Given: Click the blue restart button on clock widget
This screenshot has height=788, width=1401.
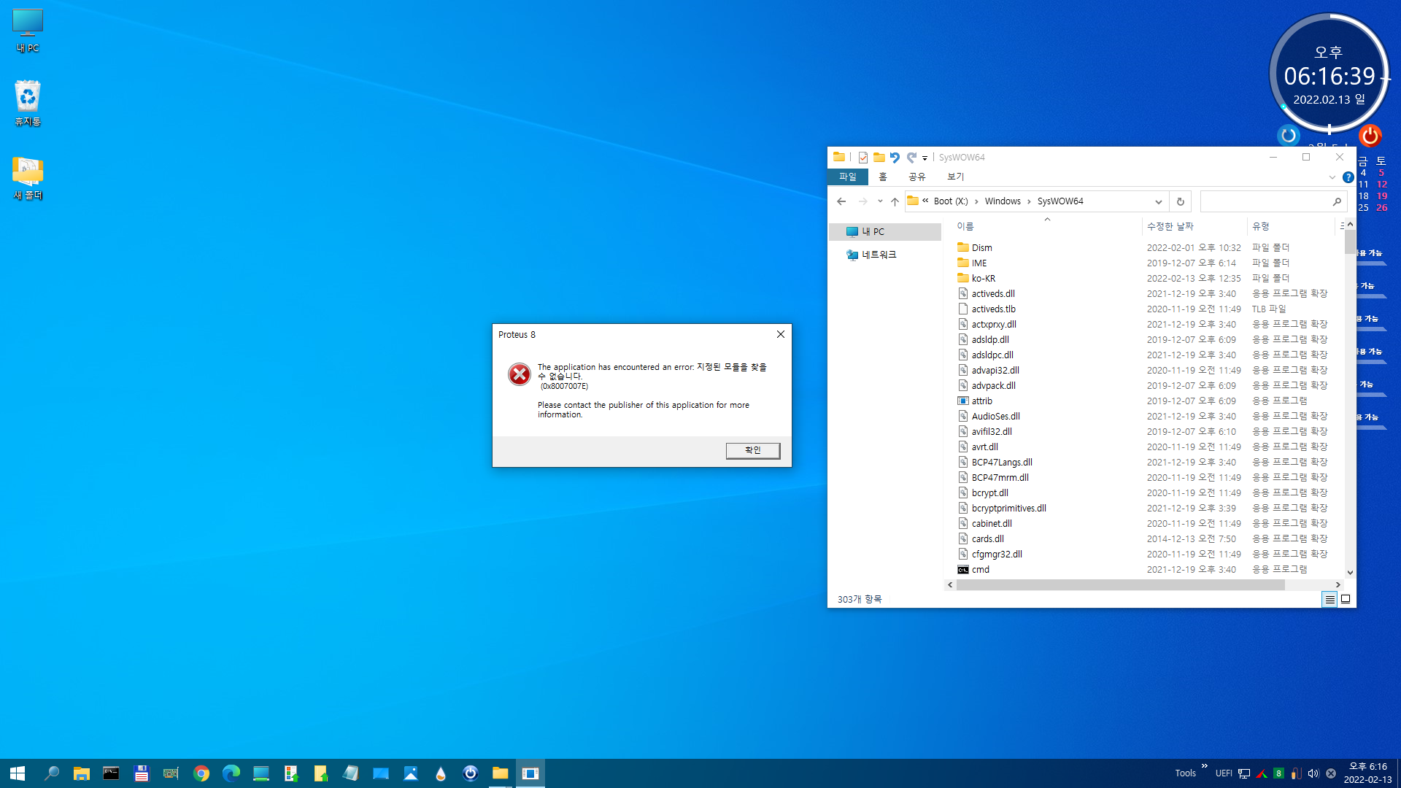Looking at the screenshot, I should [x=1289, y=135].
